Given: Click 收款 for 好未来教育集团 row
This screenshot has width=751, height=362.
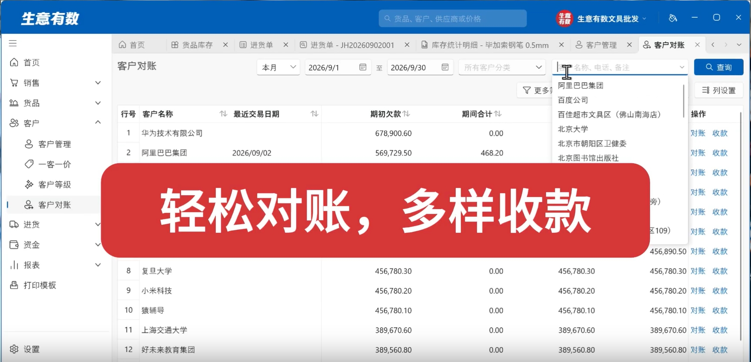Looking at the screenshot, I should 720,350.
